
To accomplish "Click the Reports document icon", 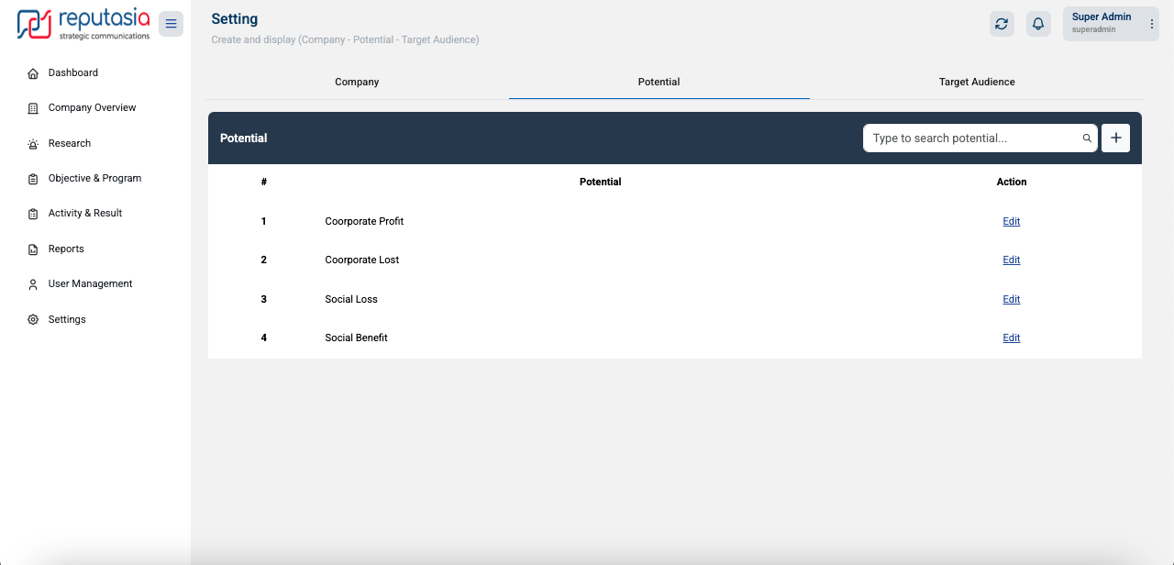I will [x=33, y=249].
